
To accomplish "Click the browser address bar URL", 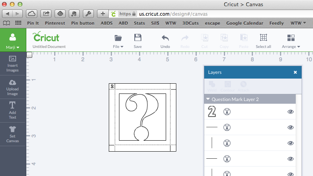I will click(x=173, y=14).
